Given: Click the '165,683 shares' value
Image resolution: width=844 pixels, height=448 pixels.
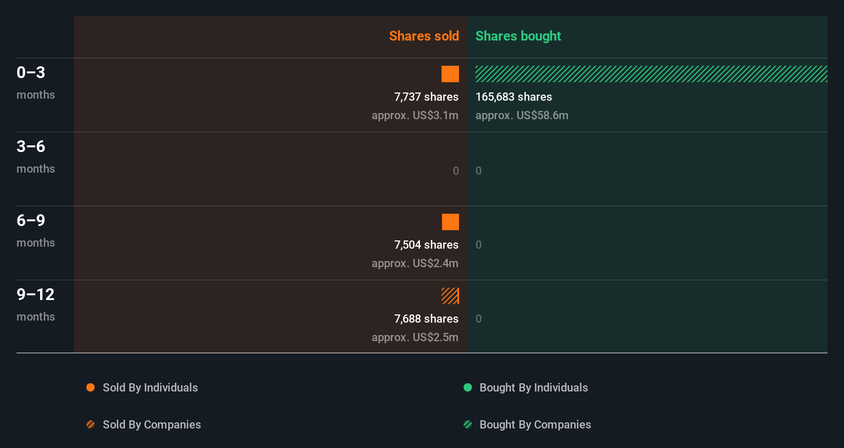Looking at the screenshot, I should (513, 97).
